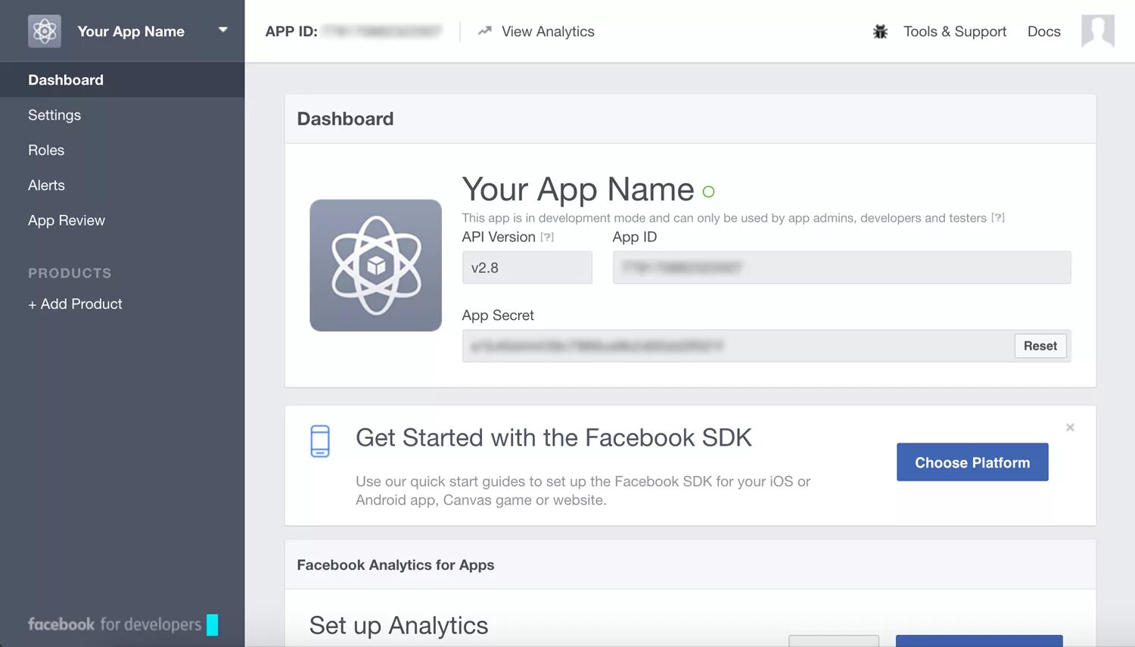Viewport: 1135px width, 647px height.
Task: Click the Set up Analytics heading
Action: point(399,626)
